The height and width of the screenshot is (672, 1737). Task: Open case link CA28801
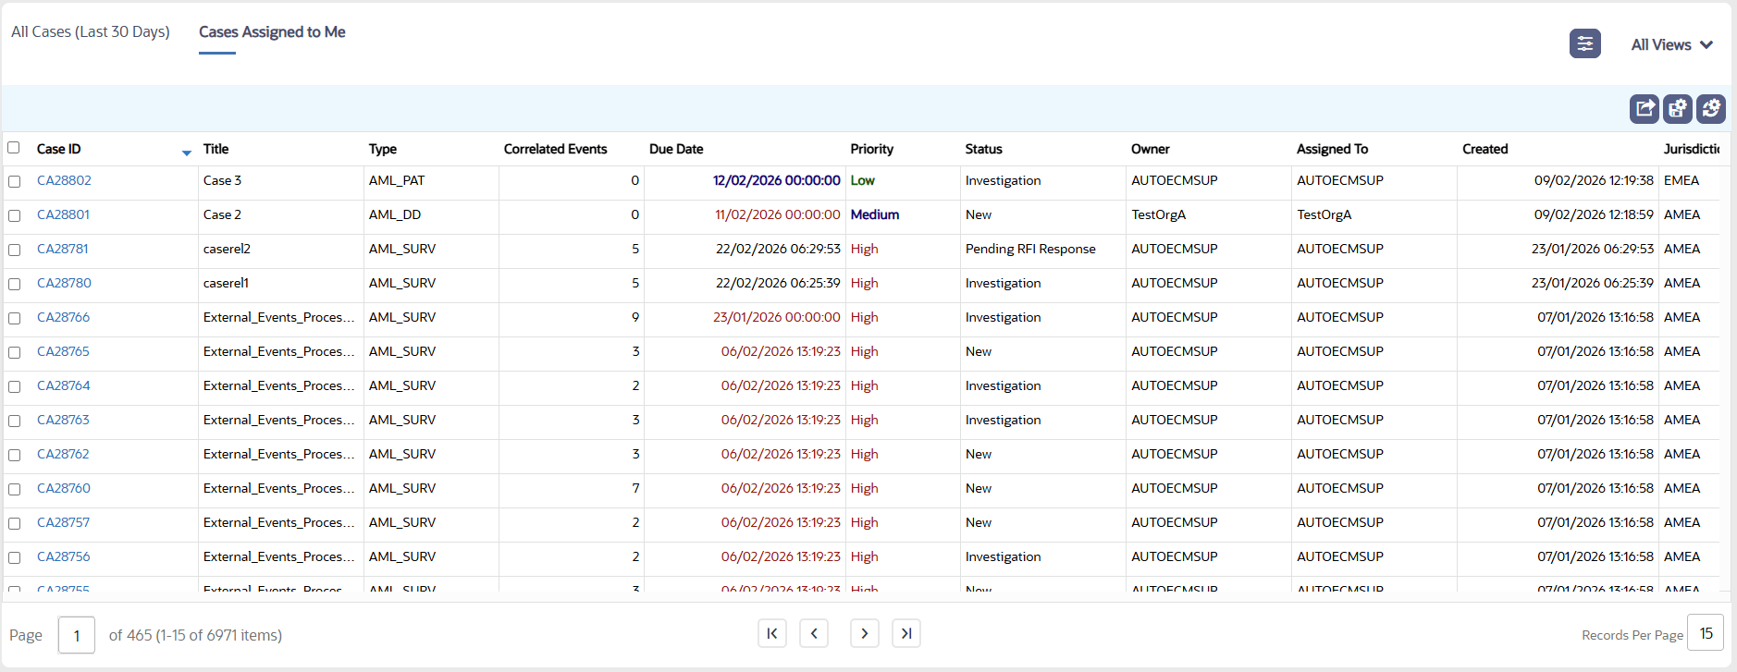click(63, 214)
